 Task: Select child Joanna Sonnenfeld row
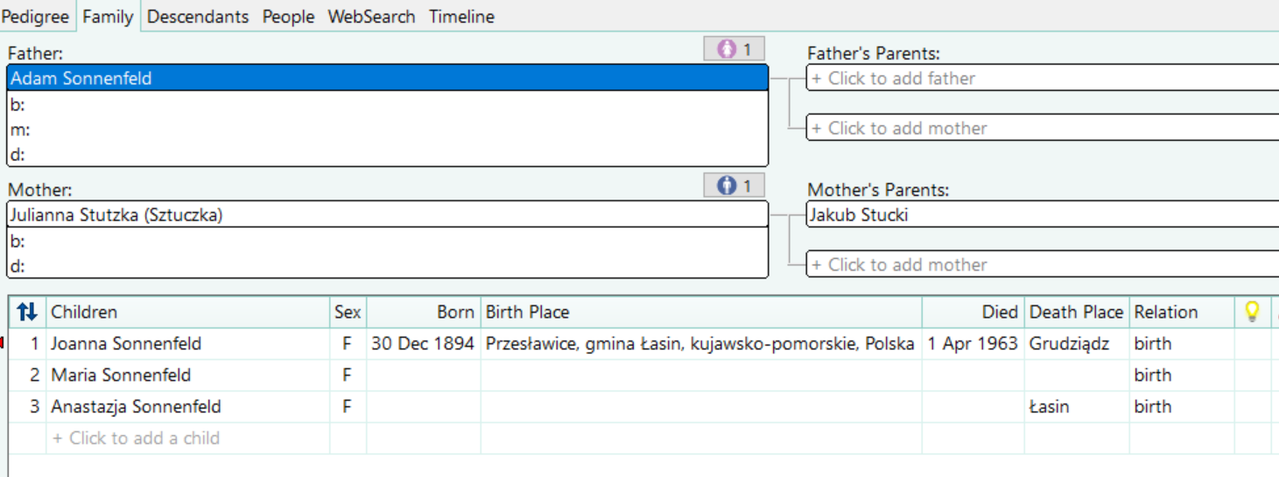pos(126,344)
